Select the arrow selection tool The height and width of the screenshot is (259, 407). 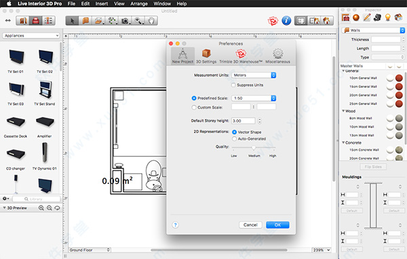click(73, 21)
